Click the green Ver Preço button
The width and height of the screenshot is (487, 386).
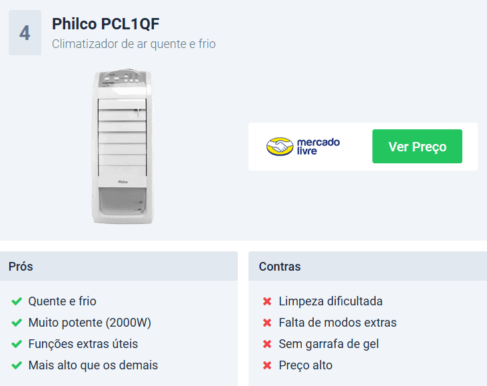[x=417, y=147]
